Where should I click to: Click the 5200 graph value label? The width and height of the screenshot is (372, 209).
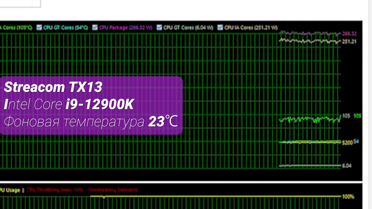coord(347,143)
